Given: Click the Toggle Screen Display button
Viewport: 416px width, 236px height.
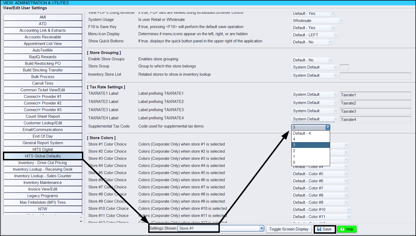Looking at the screenshot, I should pyautogui.click(x=289, y=229).
